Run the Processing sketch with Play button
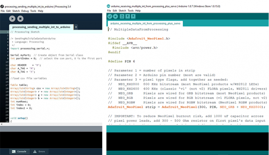 (x=12, y=18)
